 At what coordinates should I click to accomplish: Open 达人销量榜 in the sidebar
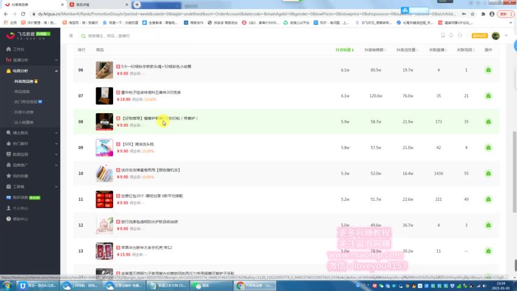coord(24,122)
